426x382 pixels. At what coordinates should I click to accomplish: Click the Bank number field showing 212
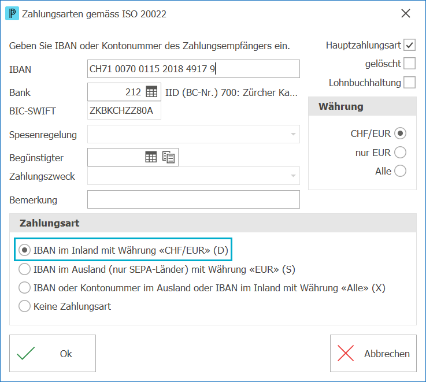click(124, 92)
